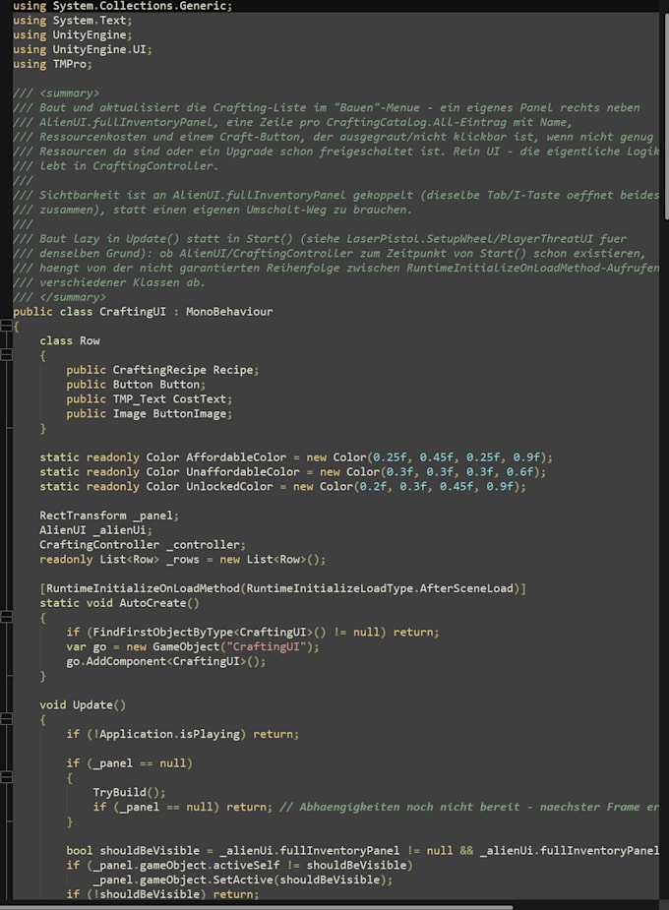Click comment 'Abhaengigkeiten noch nicht bereit'

[x=409, y=807]
